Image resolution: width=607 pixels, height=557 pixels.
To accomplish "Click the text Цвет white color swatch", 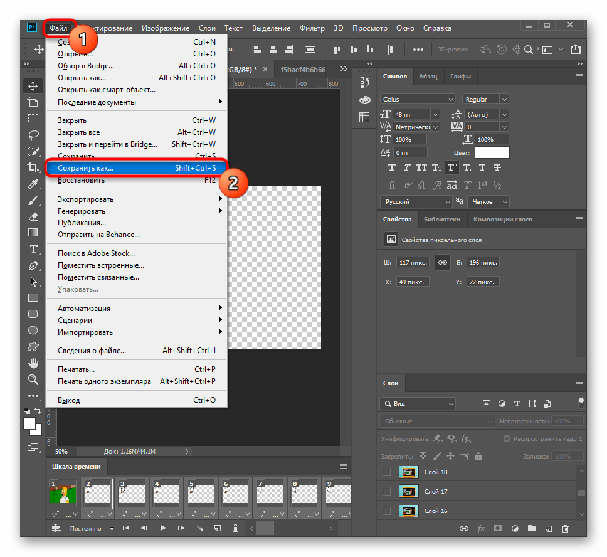I will [x=492, y=152].
